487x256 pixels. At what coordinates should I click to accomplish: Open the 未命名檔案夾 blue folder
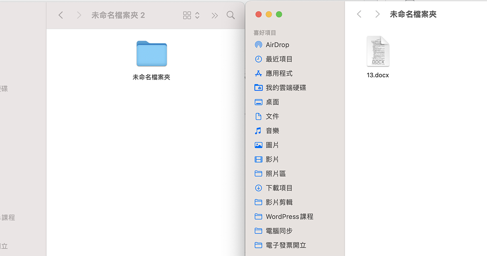click(151, 53)
